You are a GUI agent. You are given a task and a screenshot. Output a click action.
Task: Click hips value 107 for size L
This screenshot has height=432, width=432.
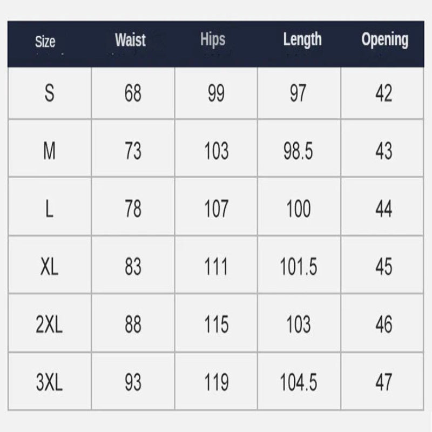click(216, 210)
